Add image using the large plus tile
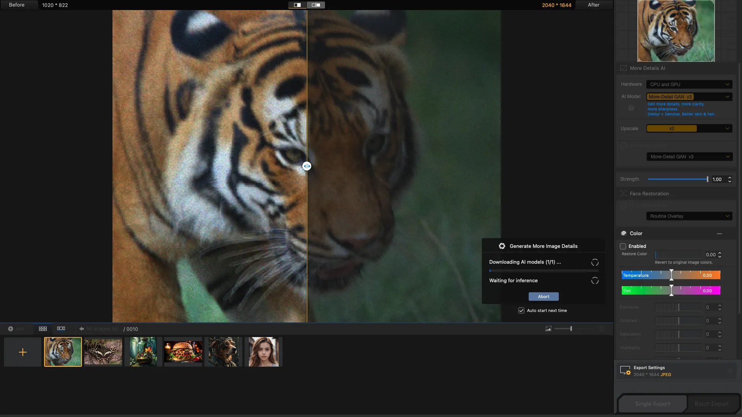Screen dimensions: 742x417 click(x=23, y=352)
